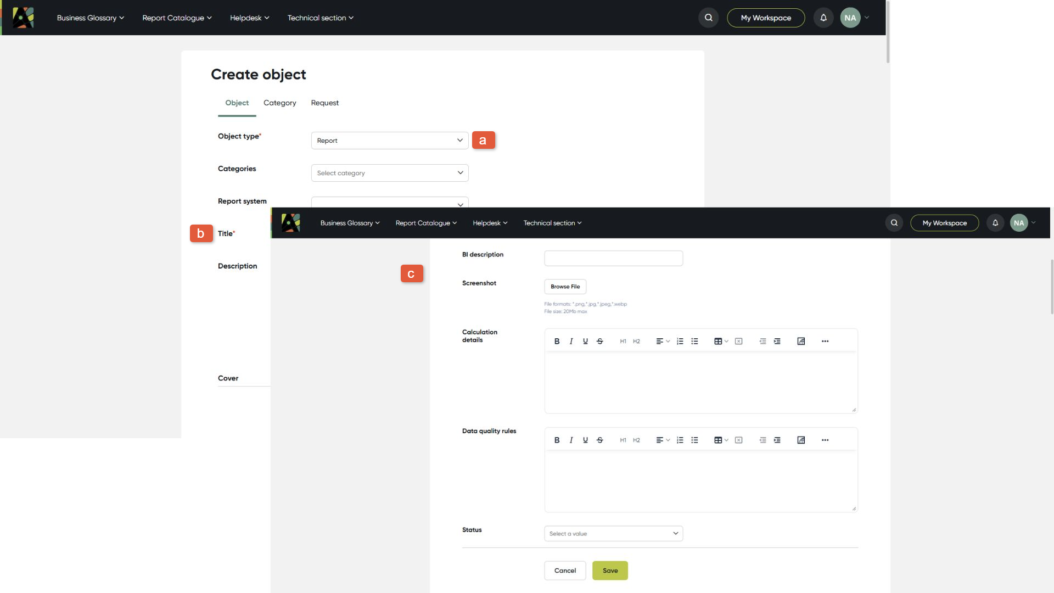The height and width of the screenshot is (593, 1054).
Task: Insert image in Calculation details editor
Action: click(x=801, y=341)
